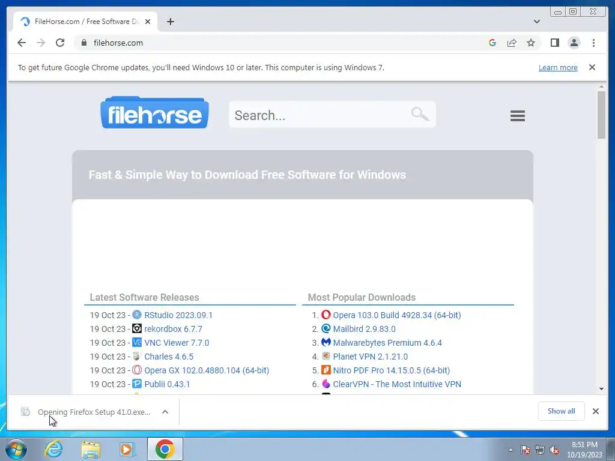Open the rekordbox 6.7.7 link

173,329
